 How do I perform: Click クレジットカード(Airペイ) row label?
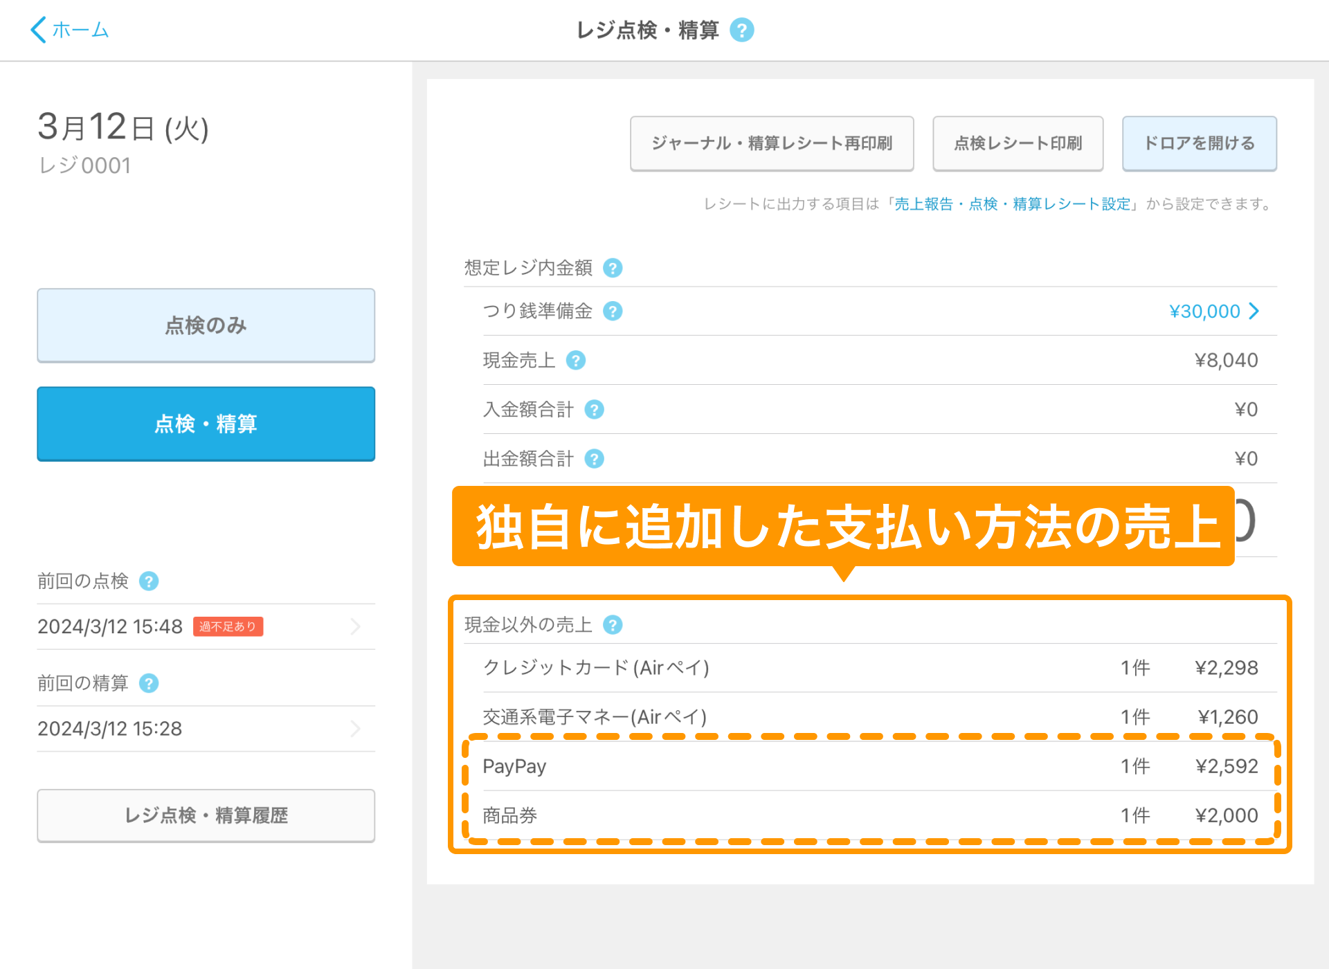click(596, 668)
